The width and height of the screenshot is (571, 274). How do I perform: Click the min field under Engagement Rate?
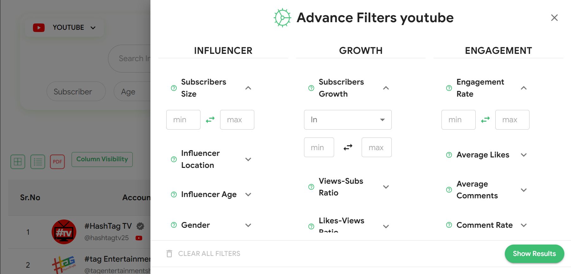[458, 120]
